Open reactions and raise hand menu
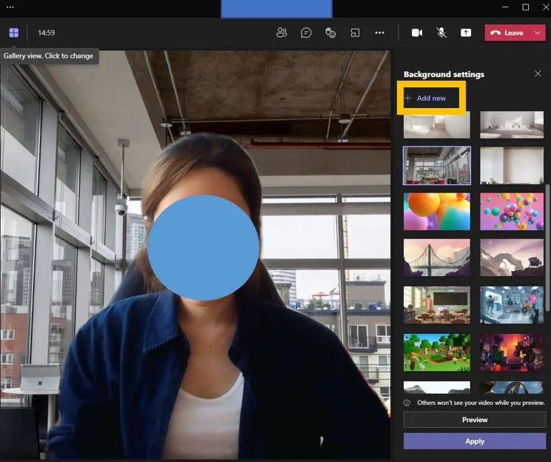Image resolution: width=551 pixels, height=462 pixels. 330,33
